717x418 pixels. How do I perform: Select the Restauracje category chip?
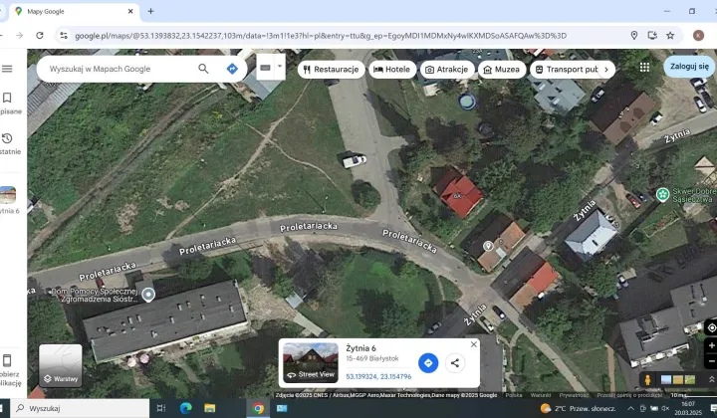pos(331,70)
